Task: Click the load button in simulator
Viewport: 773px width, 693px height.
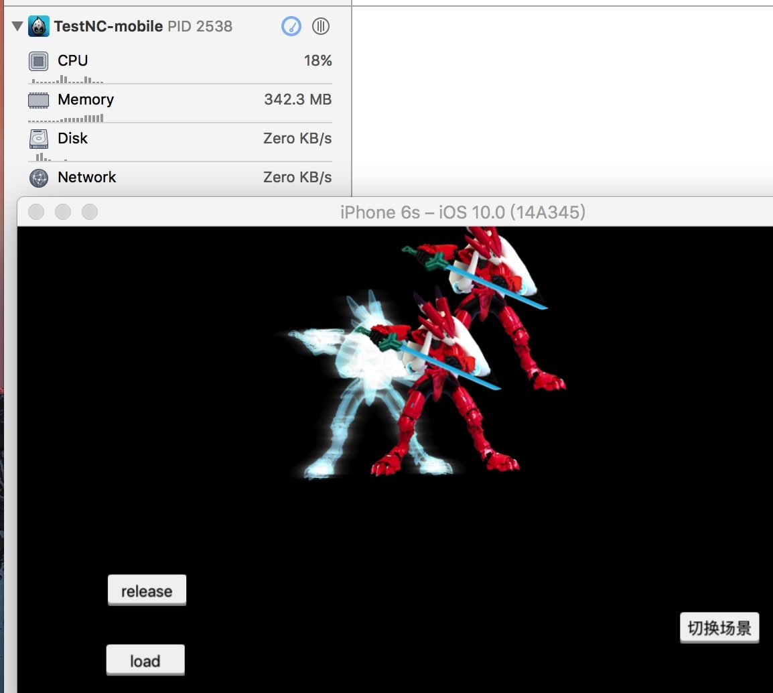Action: 145,660
